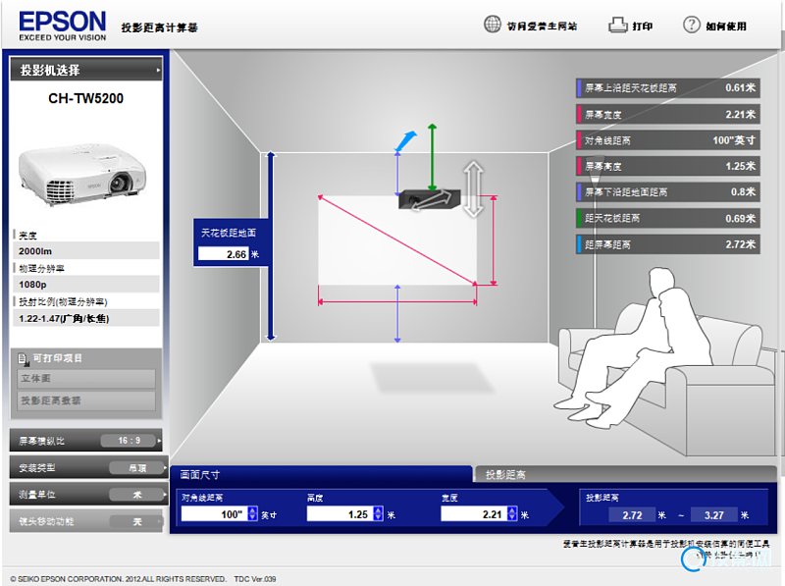The height and width of the screenshot is (586, 785).
Task: Switch to the 画面尺寸 tab
Action: tap(319, 474)
